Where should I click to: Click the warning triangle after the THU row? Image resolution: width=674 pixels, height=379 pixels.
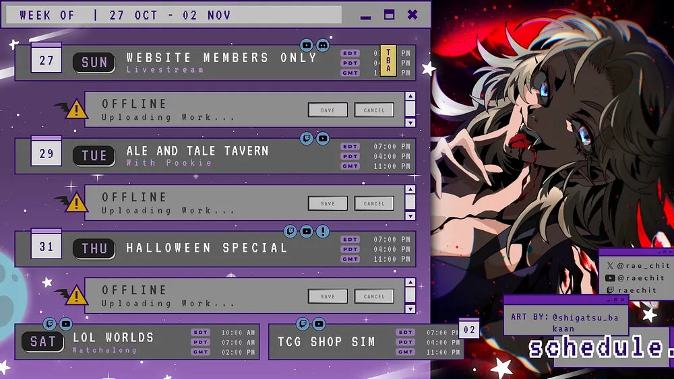[x=77, y=296]
